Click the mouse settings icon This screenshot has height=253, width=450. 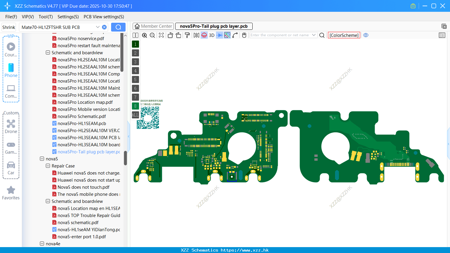[244, 35]
